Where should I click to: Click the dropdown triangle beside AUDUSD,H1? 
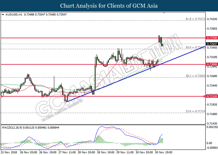3,14
